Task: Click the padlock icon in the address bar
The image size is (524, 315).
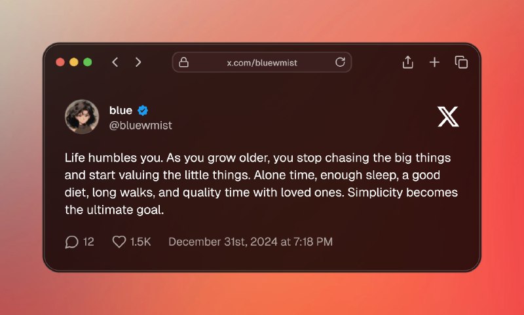Action: (184, 62)
